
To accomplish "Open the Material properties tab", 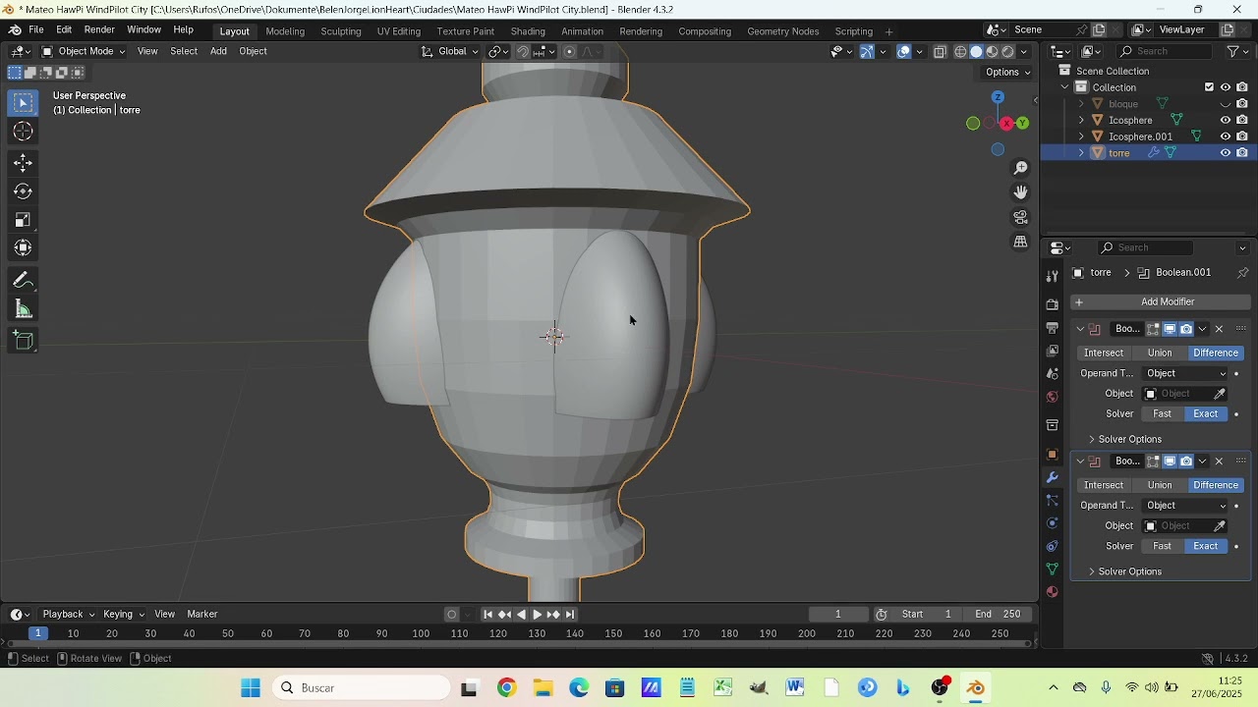I will pos(1052,592).
